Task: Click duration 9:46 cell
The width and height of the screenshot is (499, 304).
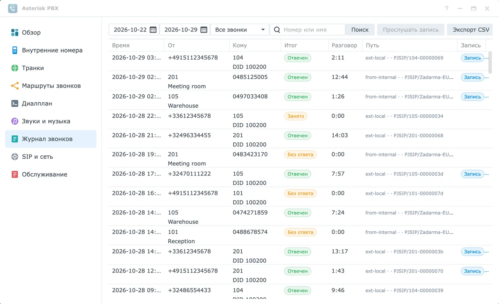Action: pos(338,290)
